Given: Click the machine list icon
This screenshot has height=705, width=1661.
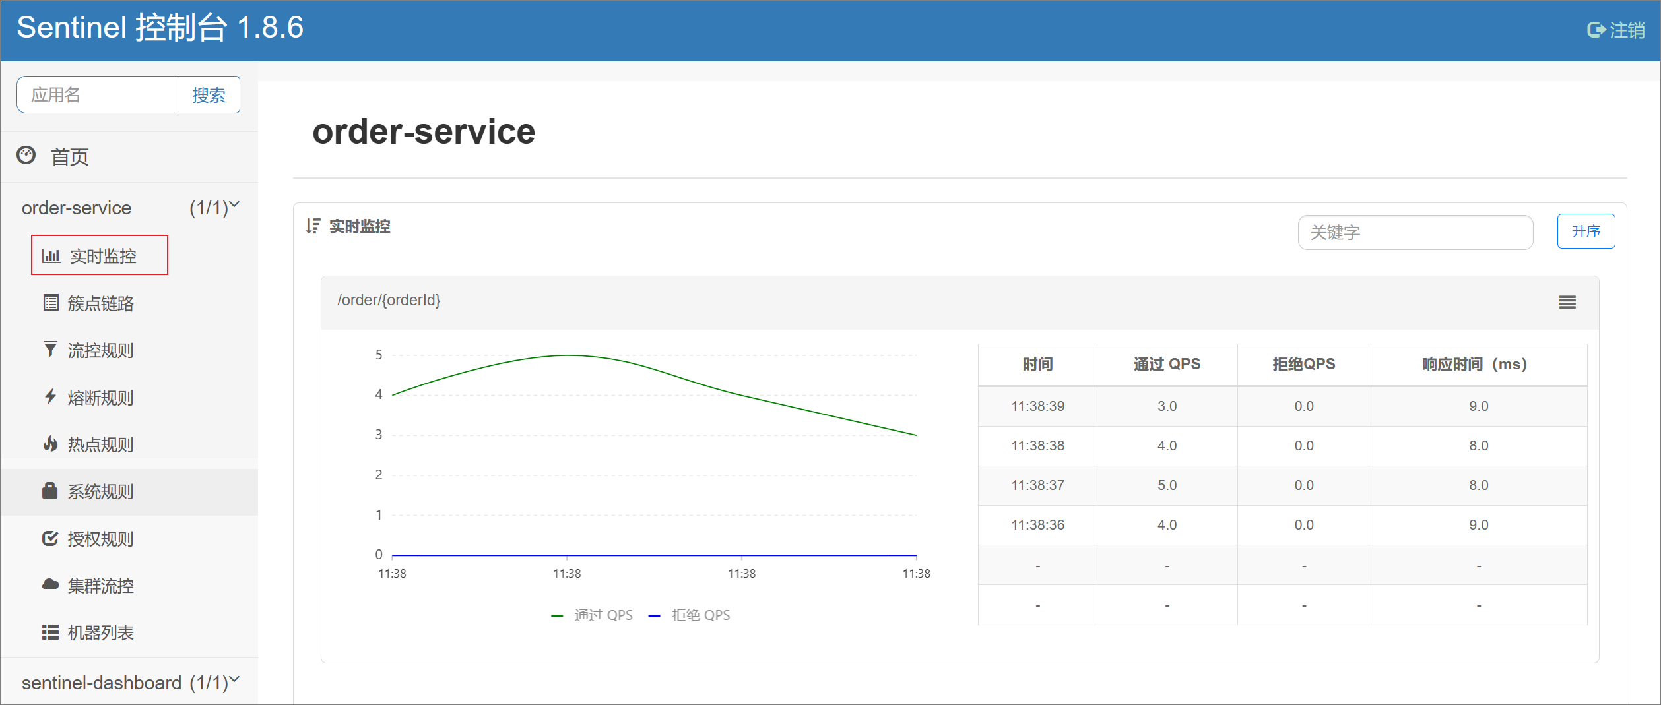Looking at the screenshot, I should (51, 632).
